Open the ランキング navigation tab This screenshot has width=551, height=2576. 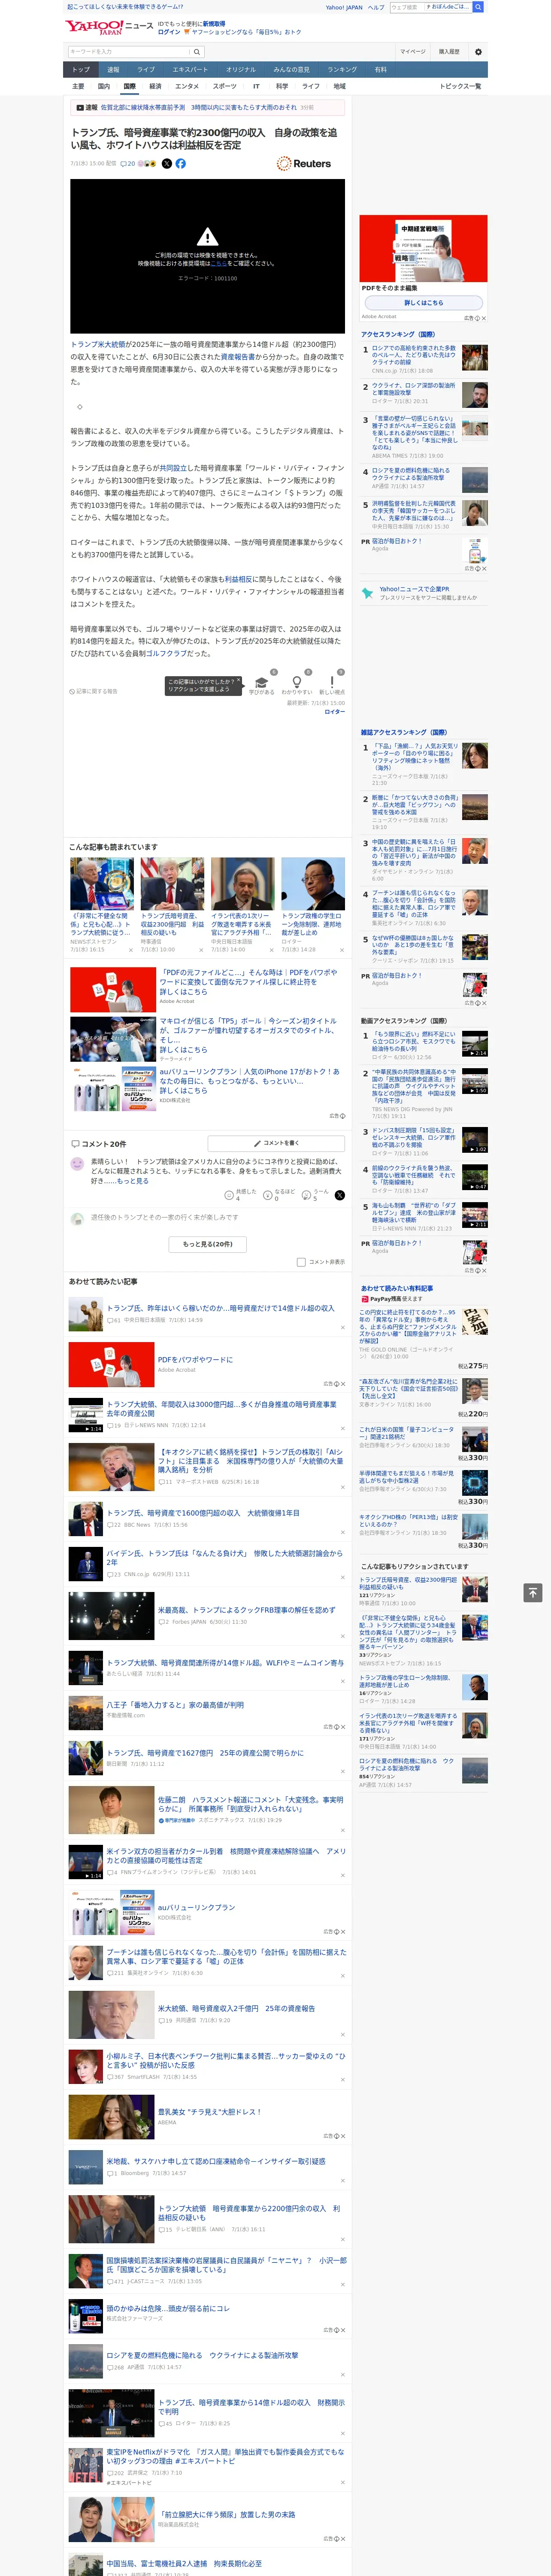click(342, 69)
